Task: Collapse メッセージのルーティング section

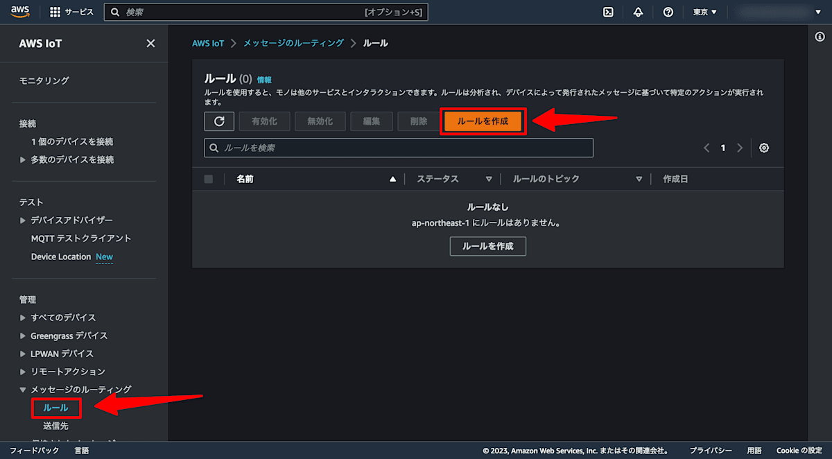Action: pos(23,390)
